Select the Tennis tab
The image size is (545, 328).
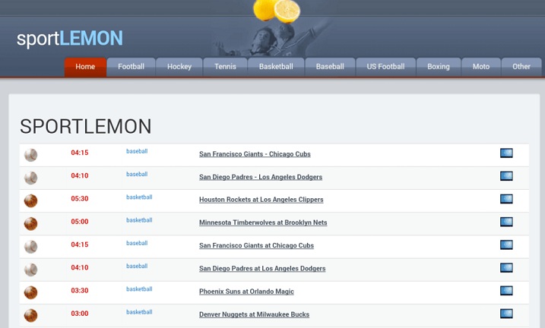(x=225, y=67)
